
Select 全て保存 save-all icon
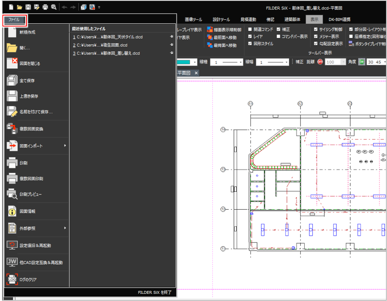12,81
